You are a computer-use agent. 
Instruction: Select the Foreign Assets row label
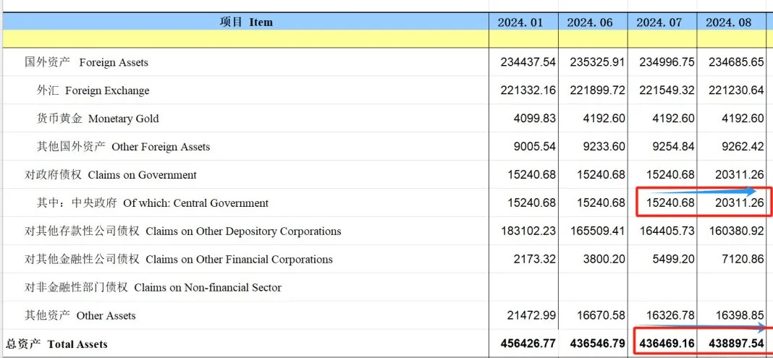pos(86,62)
